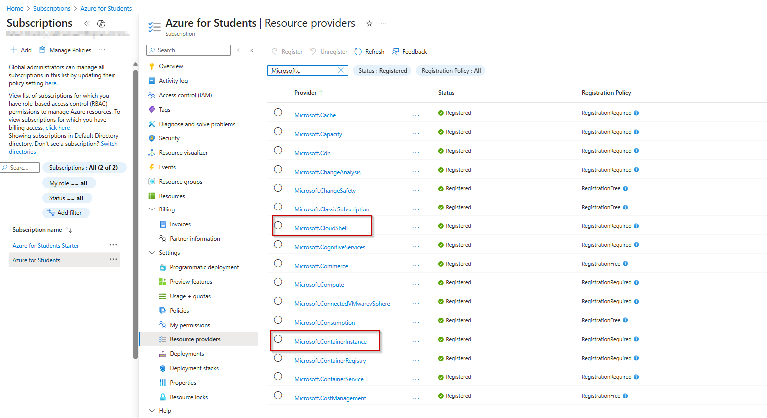This screenshot has height=418, width=767.
Task: Focus the subscriptions search field
Action: [20, 168]
